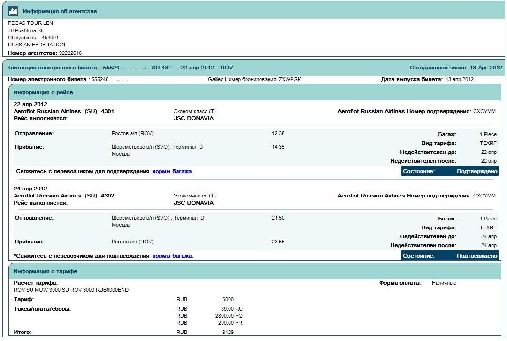507x341 pixels.
Task: Click departure time 21:50
Action: 278,218
